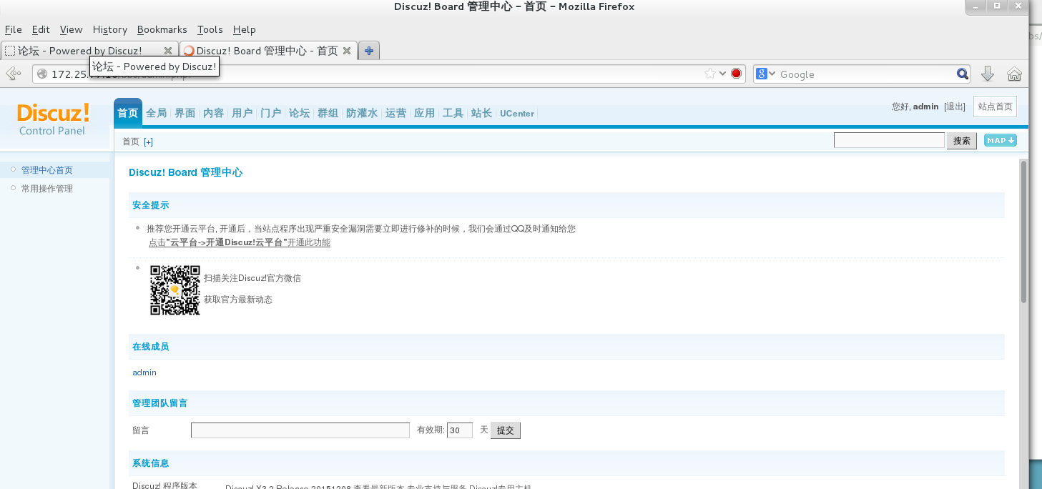
Task: Focus the admin search input field
Action: coord(889,140)
